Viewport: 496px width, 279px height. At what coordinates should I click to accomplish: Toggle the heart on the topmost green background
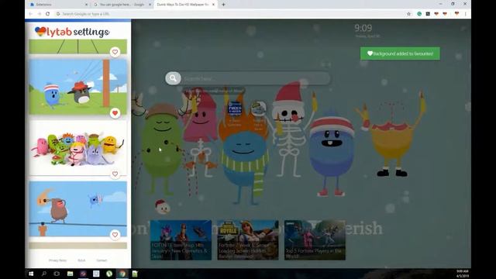pyautogui.click(x=115, y=52)
